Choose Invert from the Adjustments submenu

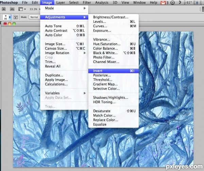point(114,71)
